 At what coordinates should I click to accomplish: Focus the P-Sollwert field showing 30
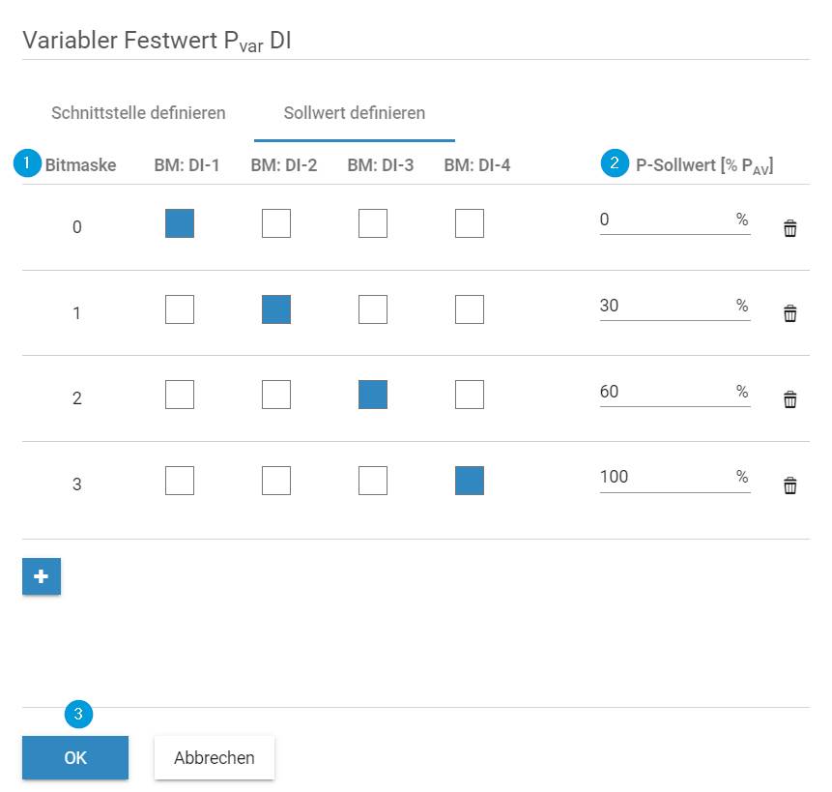pyautogui.click(x=674, y=307)
